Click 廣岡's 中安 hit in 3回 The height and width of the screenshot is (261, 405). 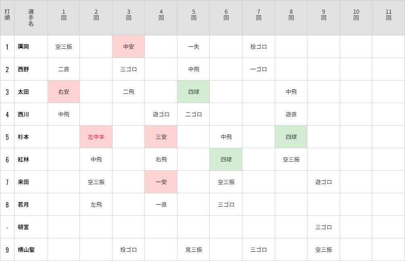(x=129, y=47)
